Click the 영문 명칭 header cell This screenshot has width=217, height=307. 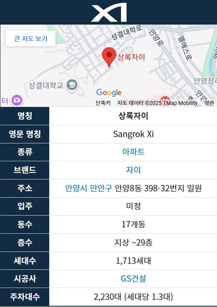[x=25, y=134]
